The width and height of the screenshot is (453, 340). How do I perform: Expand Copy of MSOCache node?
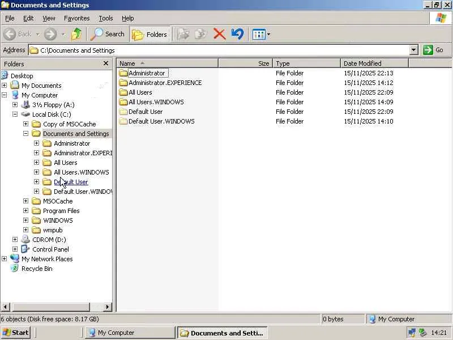pyautogui.click(x=25, y=124)
